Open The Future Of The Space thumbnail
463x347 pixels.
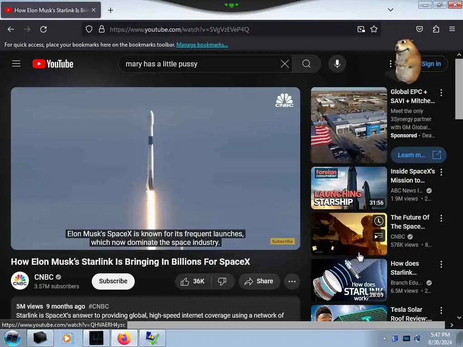click(x=349, y=234)
